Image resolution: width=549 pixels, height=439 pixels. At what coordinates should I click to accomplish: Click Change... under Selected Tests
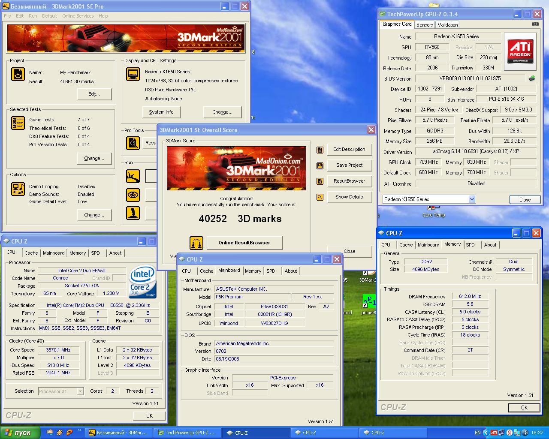pos(94,158)
